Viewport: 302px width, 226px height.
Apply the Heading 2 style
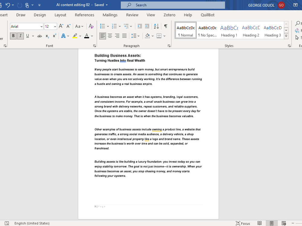251,30
